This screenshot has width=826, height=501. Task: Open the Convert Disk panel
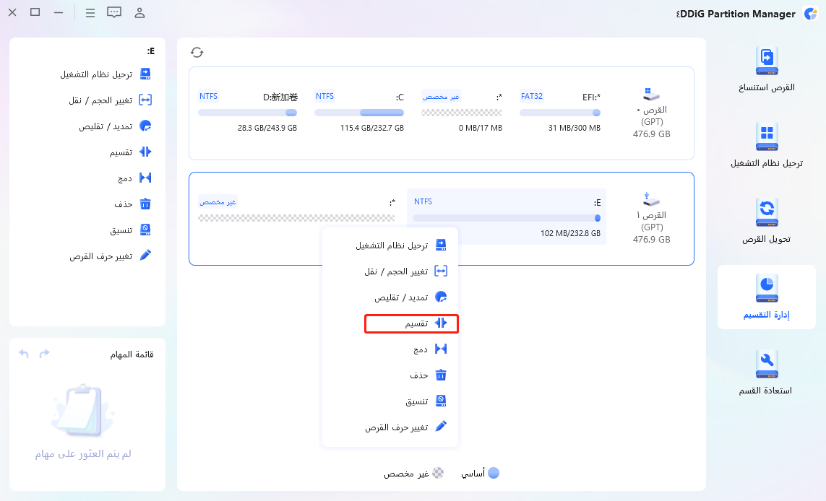tap(767, 220)
